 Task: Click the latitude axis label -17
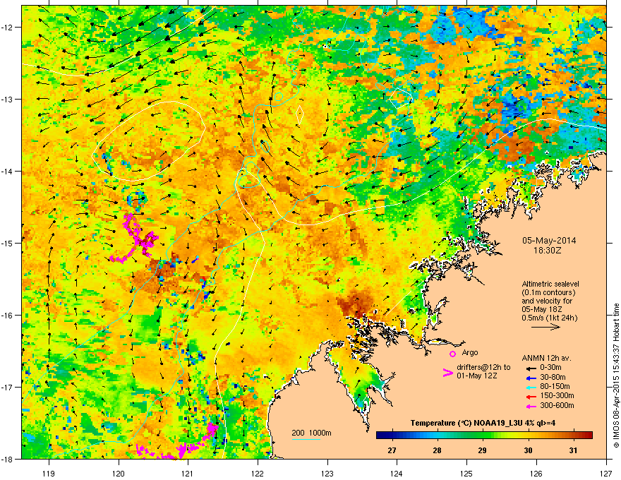(x=8, y=387)
